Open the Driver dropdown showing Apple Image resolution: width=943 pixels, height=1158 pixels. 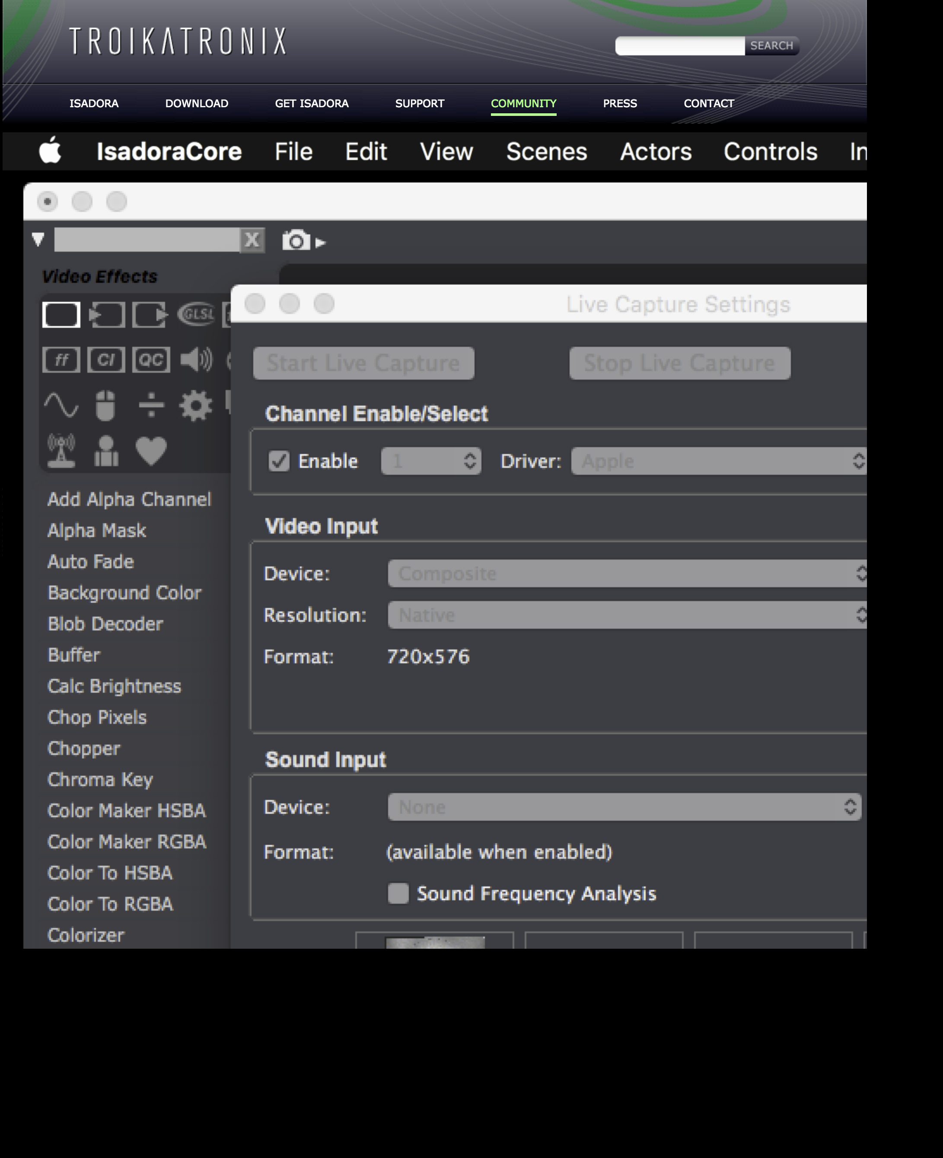click(719, 461)
